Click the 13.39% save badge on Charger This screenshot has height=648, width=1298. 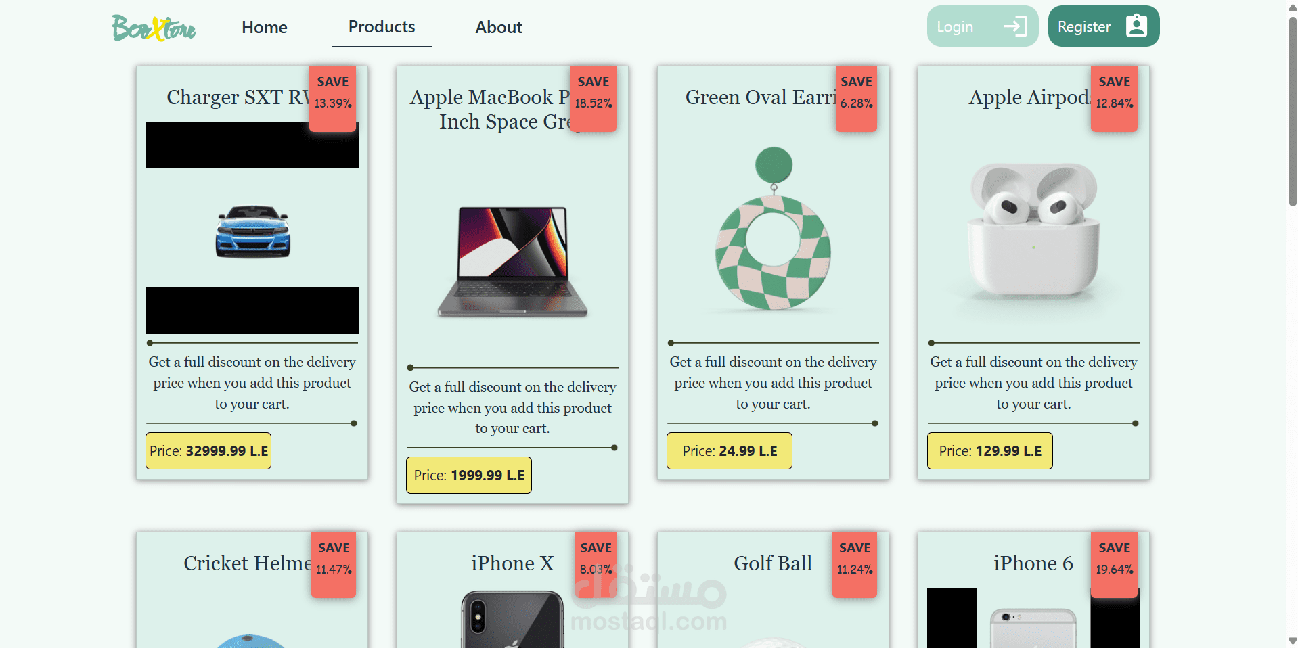pyautogui.click(x=333, y=98)
